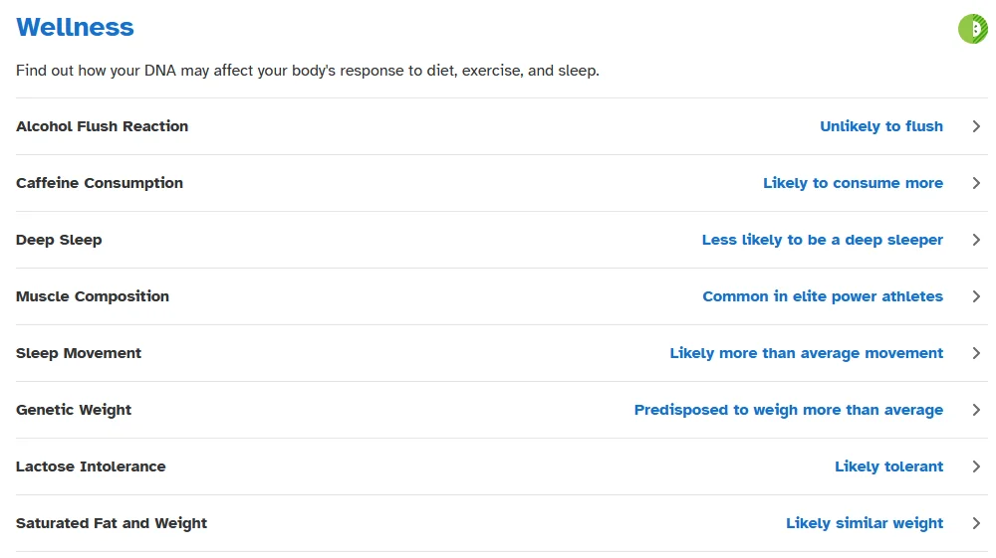The width and height of the screenshot is (996, 558).
Task: Expand Alcohol Flush Reaction chevron arrow
Action: [x=976, y=126]
